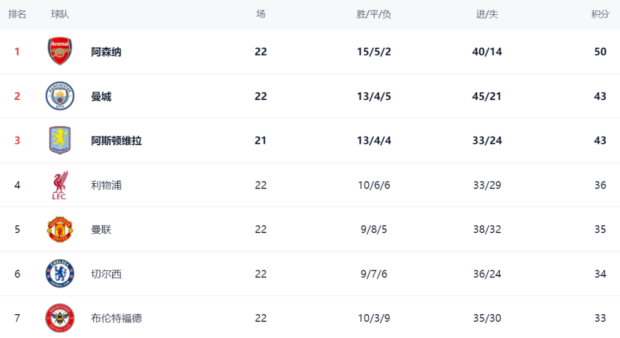The image size is (620, 338).
Task: Select the 阿斯顿维拉 team name
Action: 116,141
